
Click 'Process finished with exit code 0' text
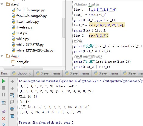click(46, 122)
